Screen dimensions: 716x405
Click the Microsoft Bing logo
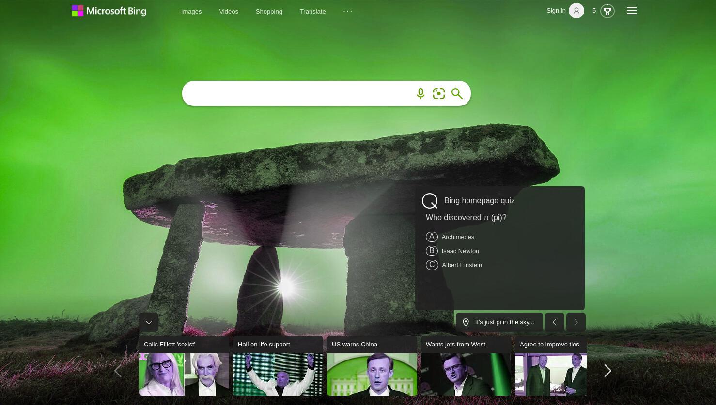pyautogui.click(x=109, y=11)
